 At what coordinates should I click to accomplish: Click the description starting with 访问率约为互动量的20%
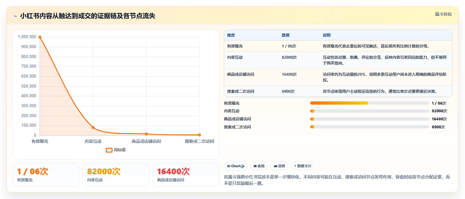[385, 77]
